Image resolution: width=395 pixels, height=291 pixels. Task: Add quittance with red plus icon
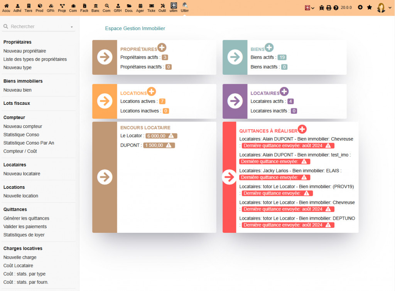[302, 129]
